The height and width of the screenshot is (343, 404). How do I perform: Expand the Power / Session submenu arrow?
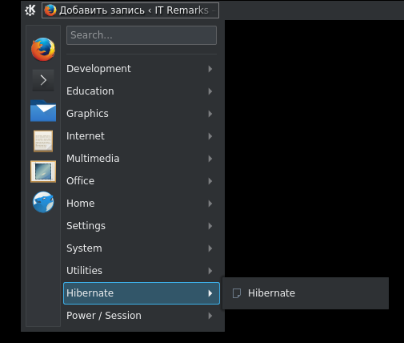(x=210, y=316)
